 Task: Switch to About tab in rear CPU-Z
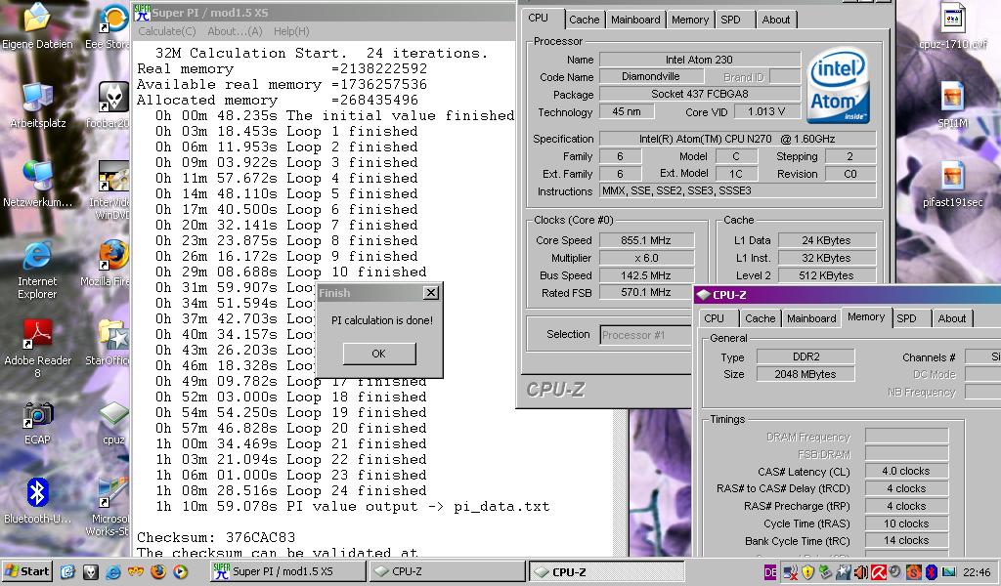[x=775, y=20]
